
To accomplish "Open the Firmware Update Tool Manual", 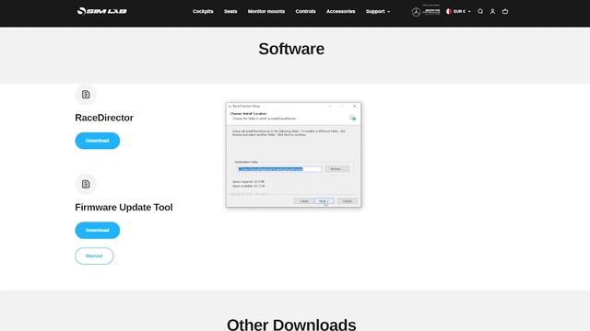I will [94, 256].
